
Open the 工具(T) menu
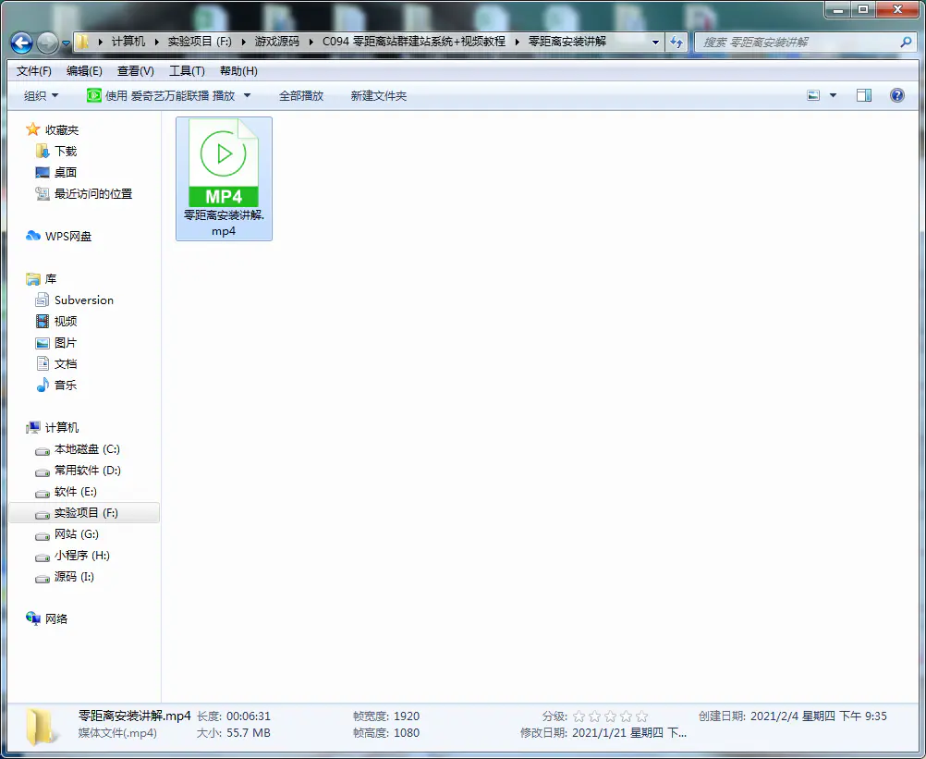point(187,71)
